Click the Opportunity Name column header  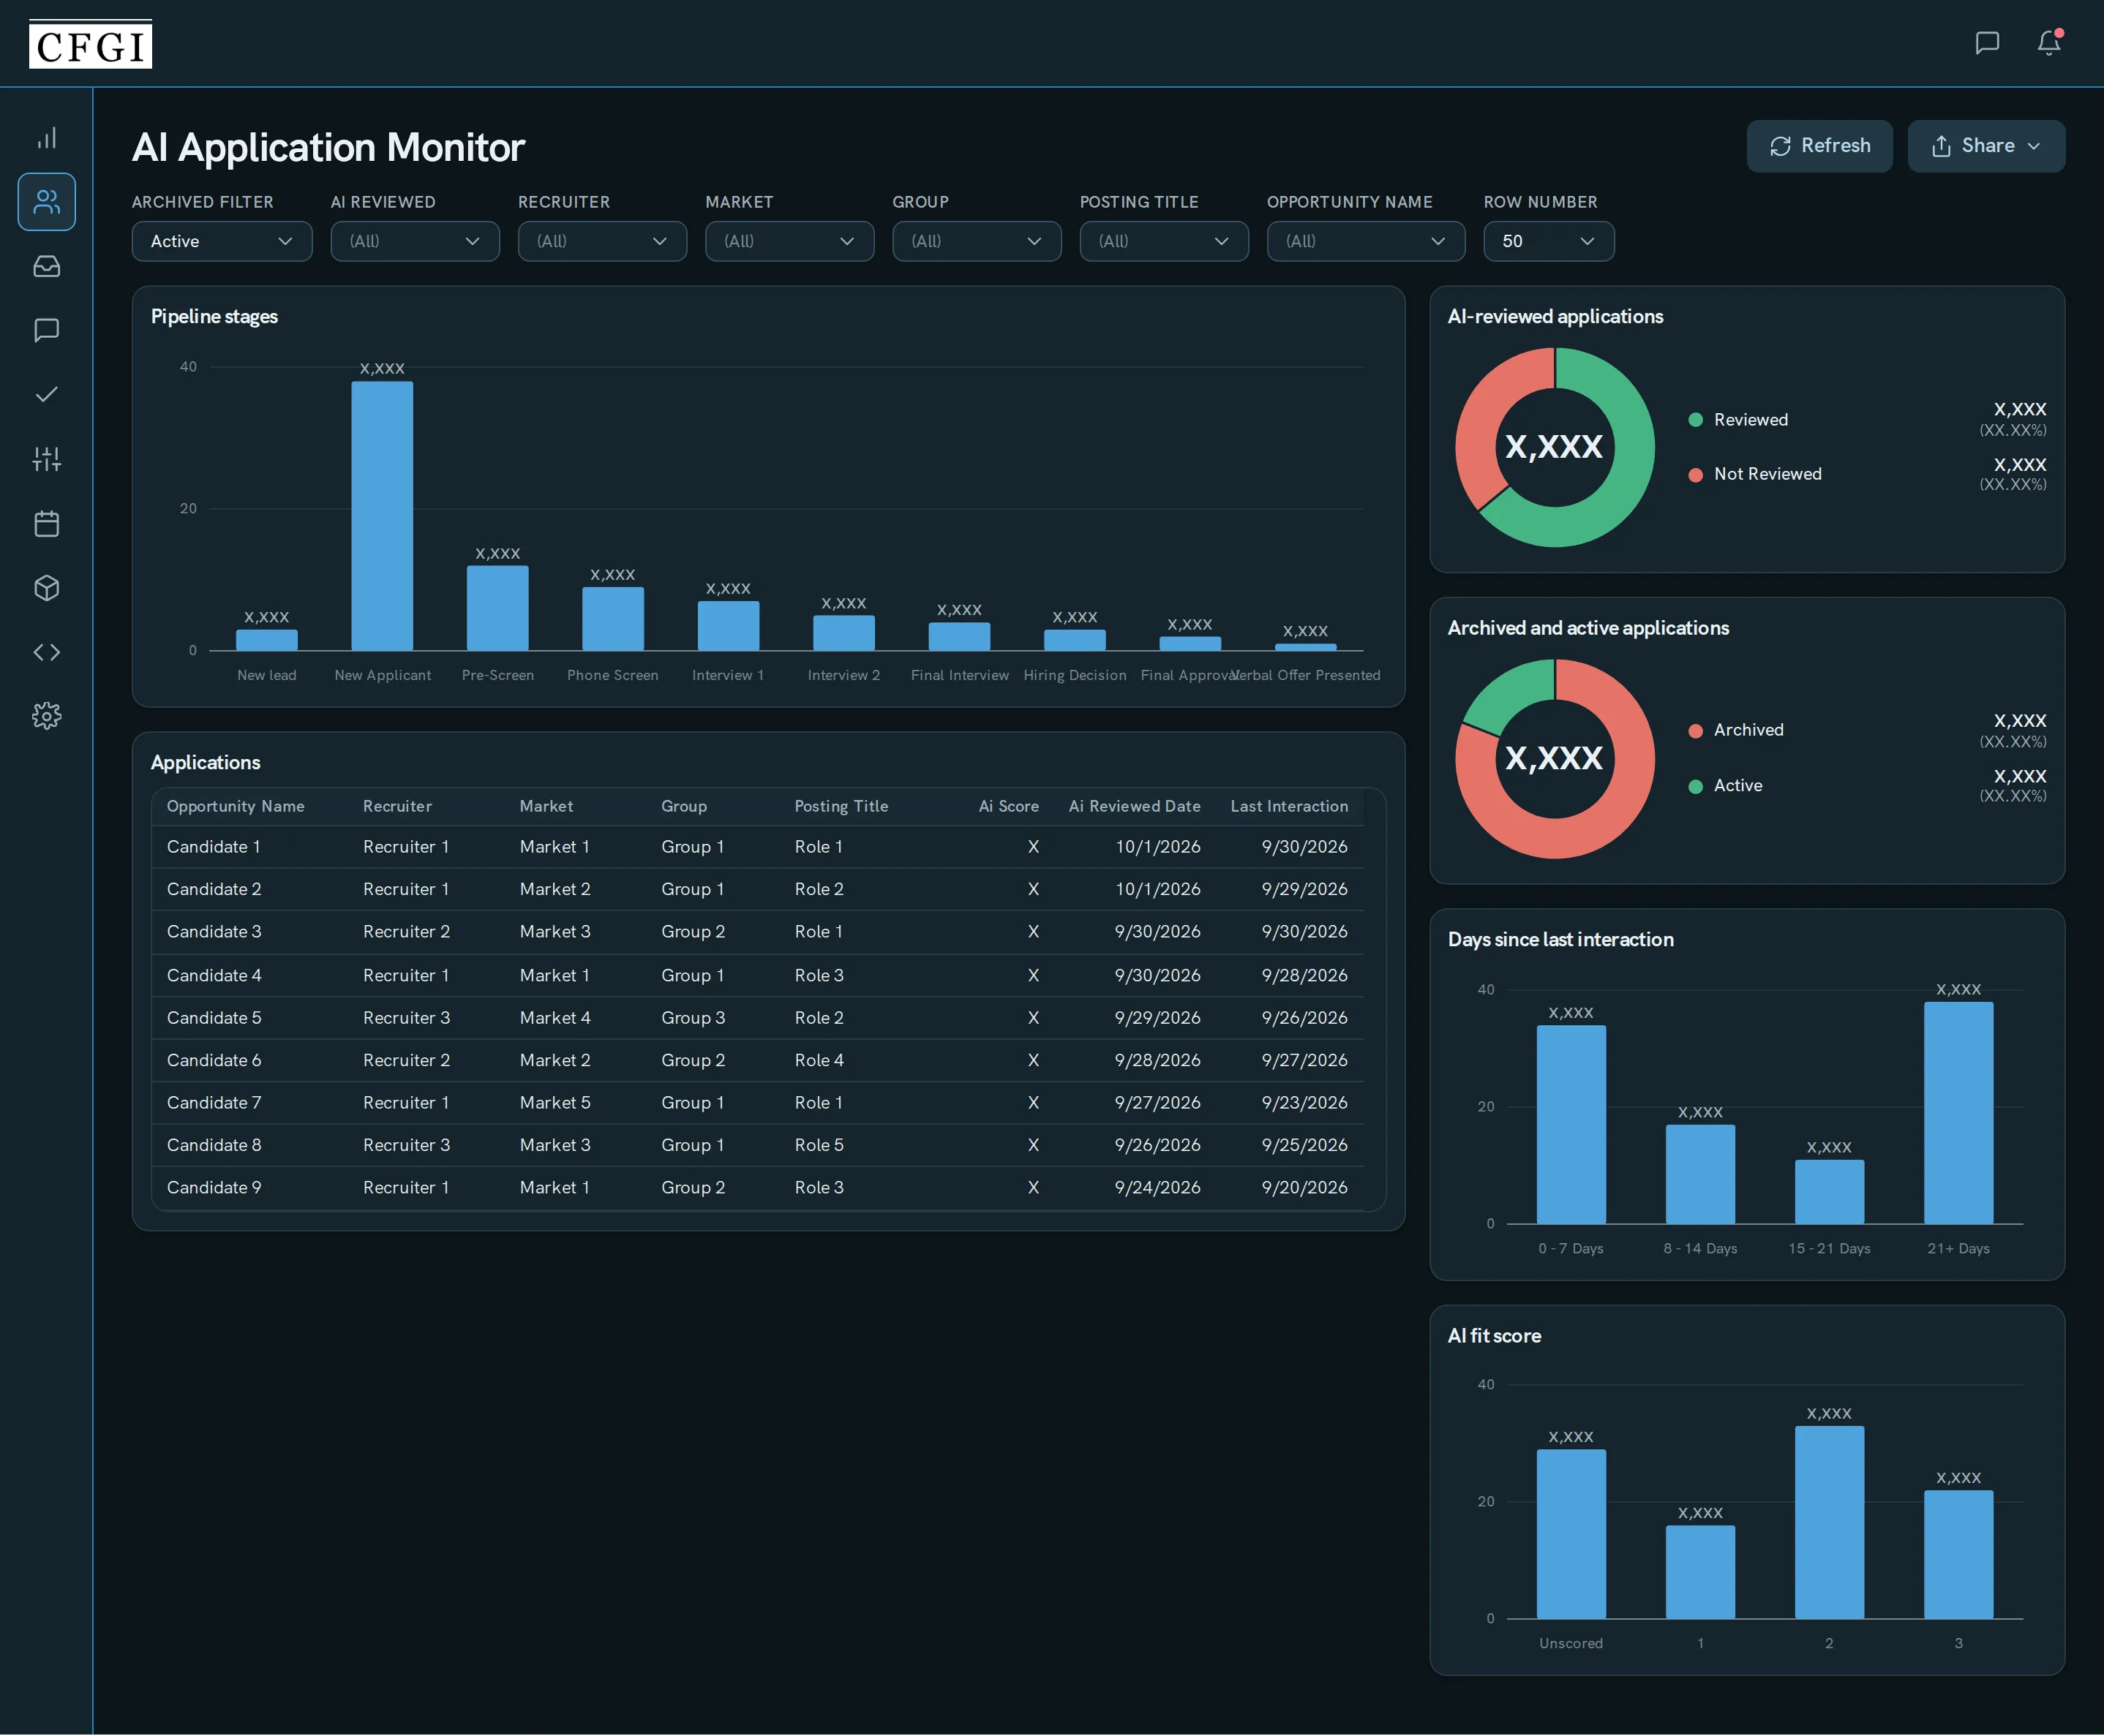(235, 806)
